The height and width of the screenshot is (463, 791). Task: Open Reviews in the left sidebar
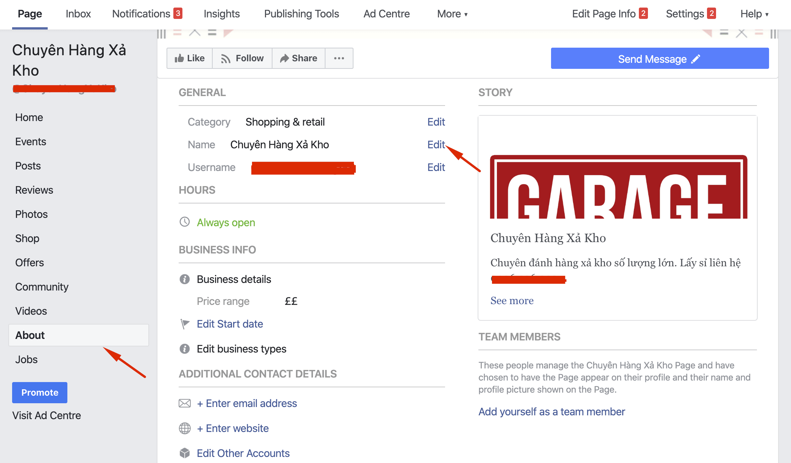click(34, 190)
